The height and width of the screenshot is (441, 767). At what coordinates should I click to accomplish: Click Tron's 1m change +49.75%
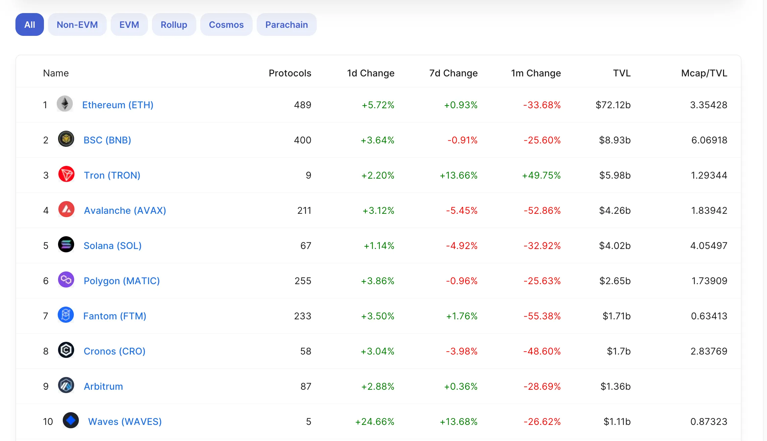click(x=541, y=175)
